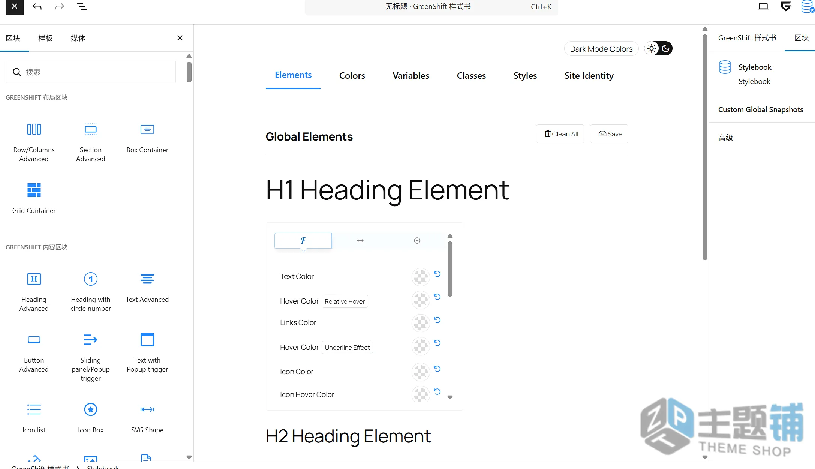
Task: Select the 区块 tab in inserter
Action: point(13,38)
